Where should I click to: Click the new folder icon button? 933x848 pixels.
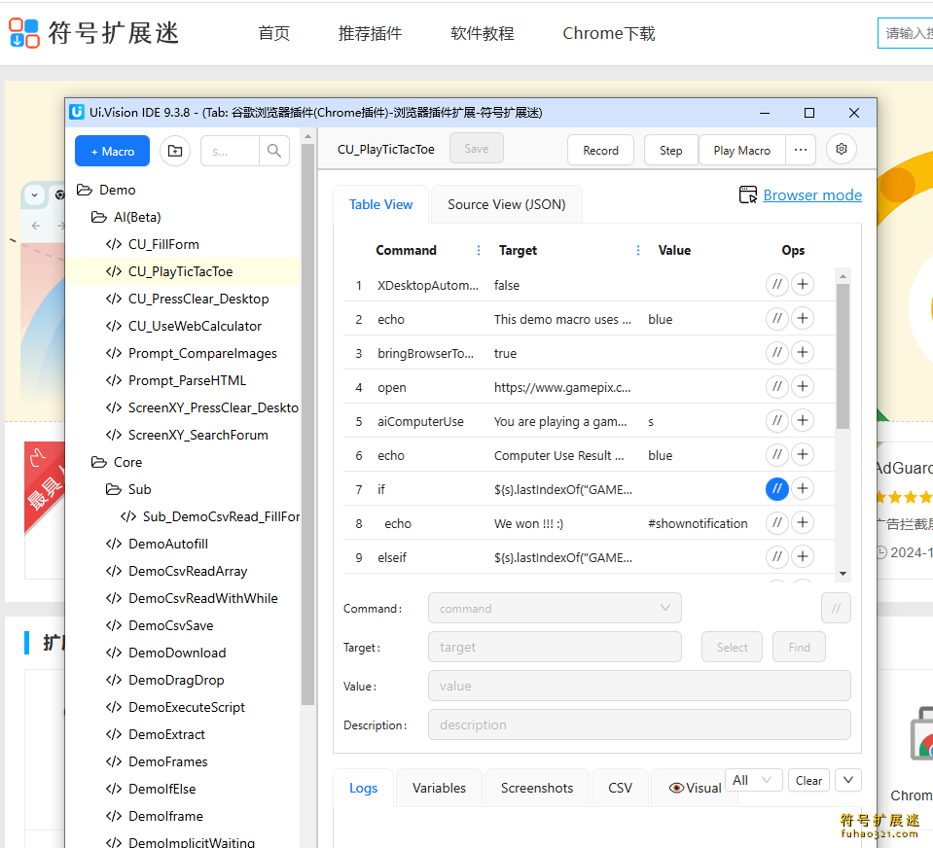pyautogui.click(x=175, y=151)
